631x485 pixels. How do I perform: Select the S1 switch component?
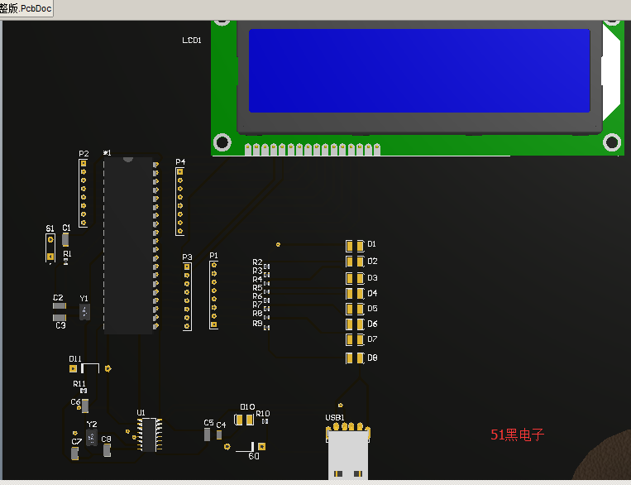tap(50, 248)
